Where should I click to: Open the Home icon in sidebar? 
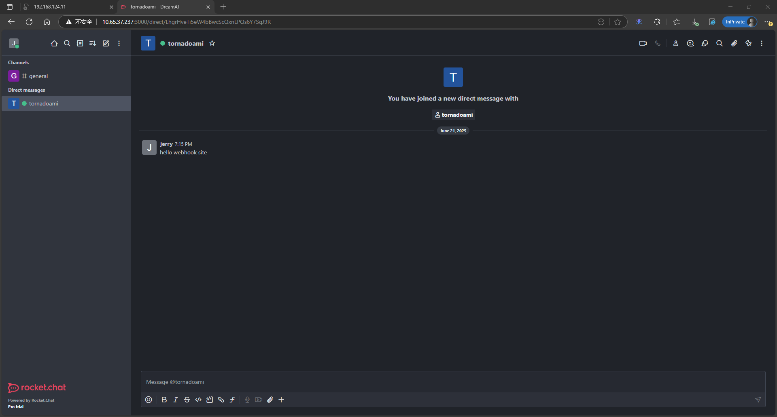coord(54,43)
